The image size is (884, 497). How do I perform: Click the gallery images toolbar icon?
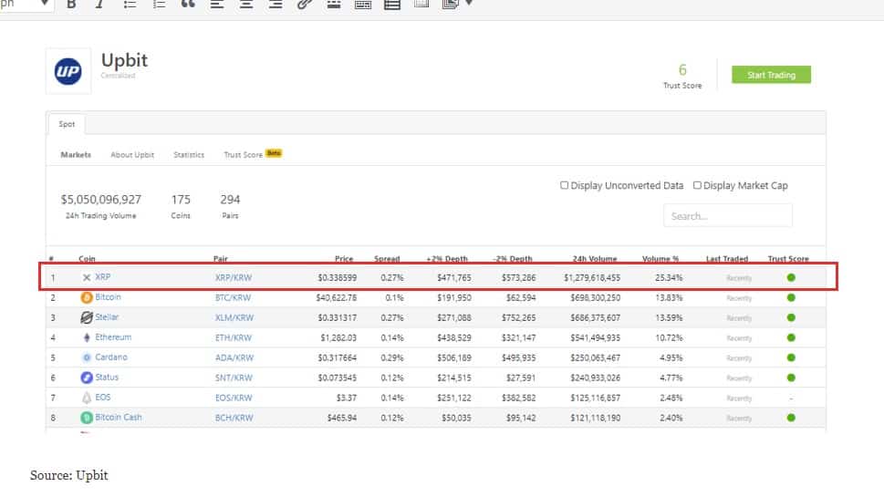(451, 5)
